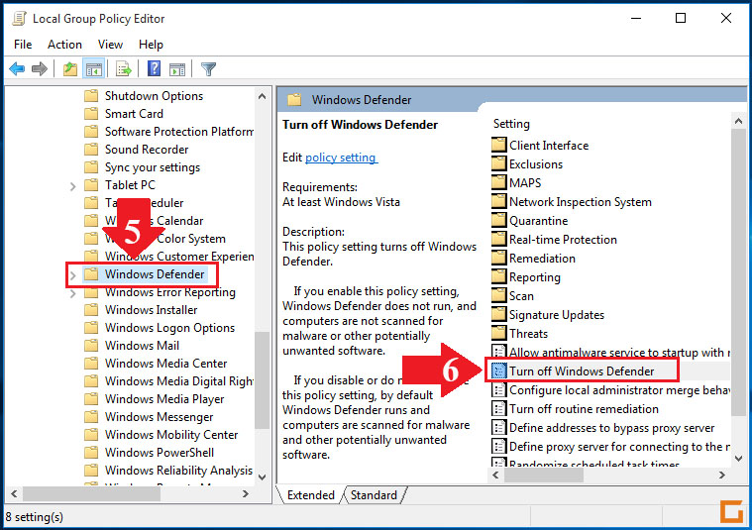Viewport: 752px width, 530px height.
Task: Select Windows Logon Options folder
Action: (160, 328)
